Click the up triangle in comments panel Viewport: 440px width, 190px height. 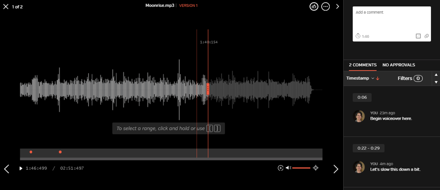pos(436,75)
